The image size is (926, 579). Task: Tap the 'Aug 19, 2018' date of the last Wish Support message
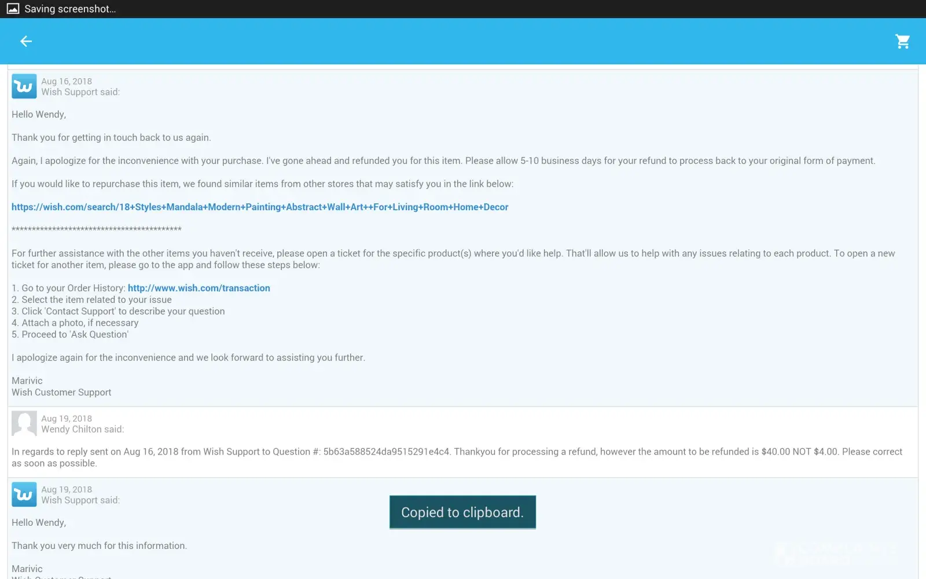[67, 489]
